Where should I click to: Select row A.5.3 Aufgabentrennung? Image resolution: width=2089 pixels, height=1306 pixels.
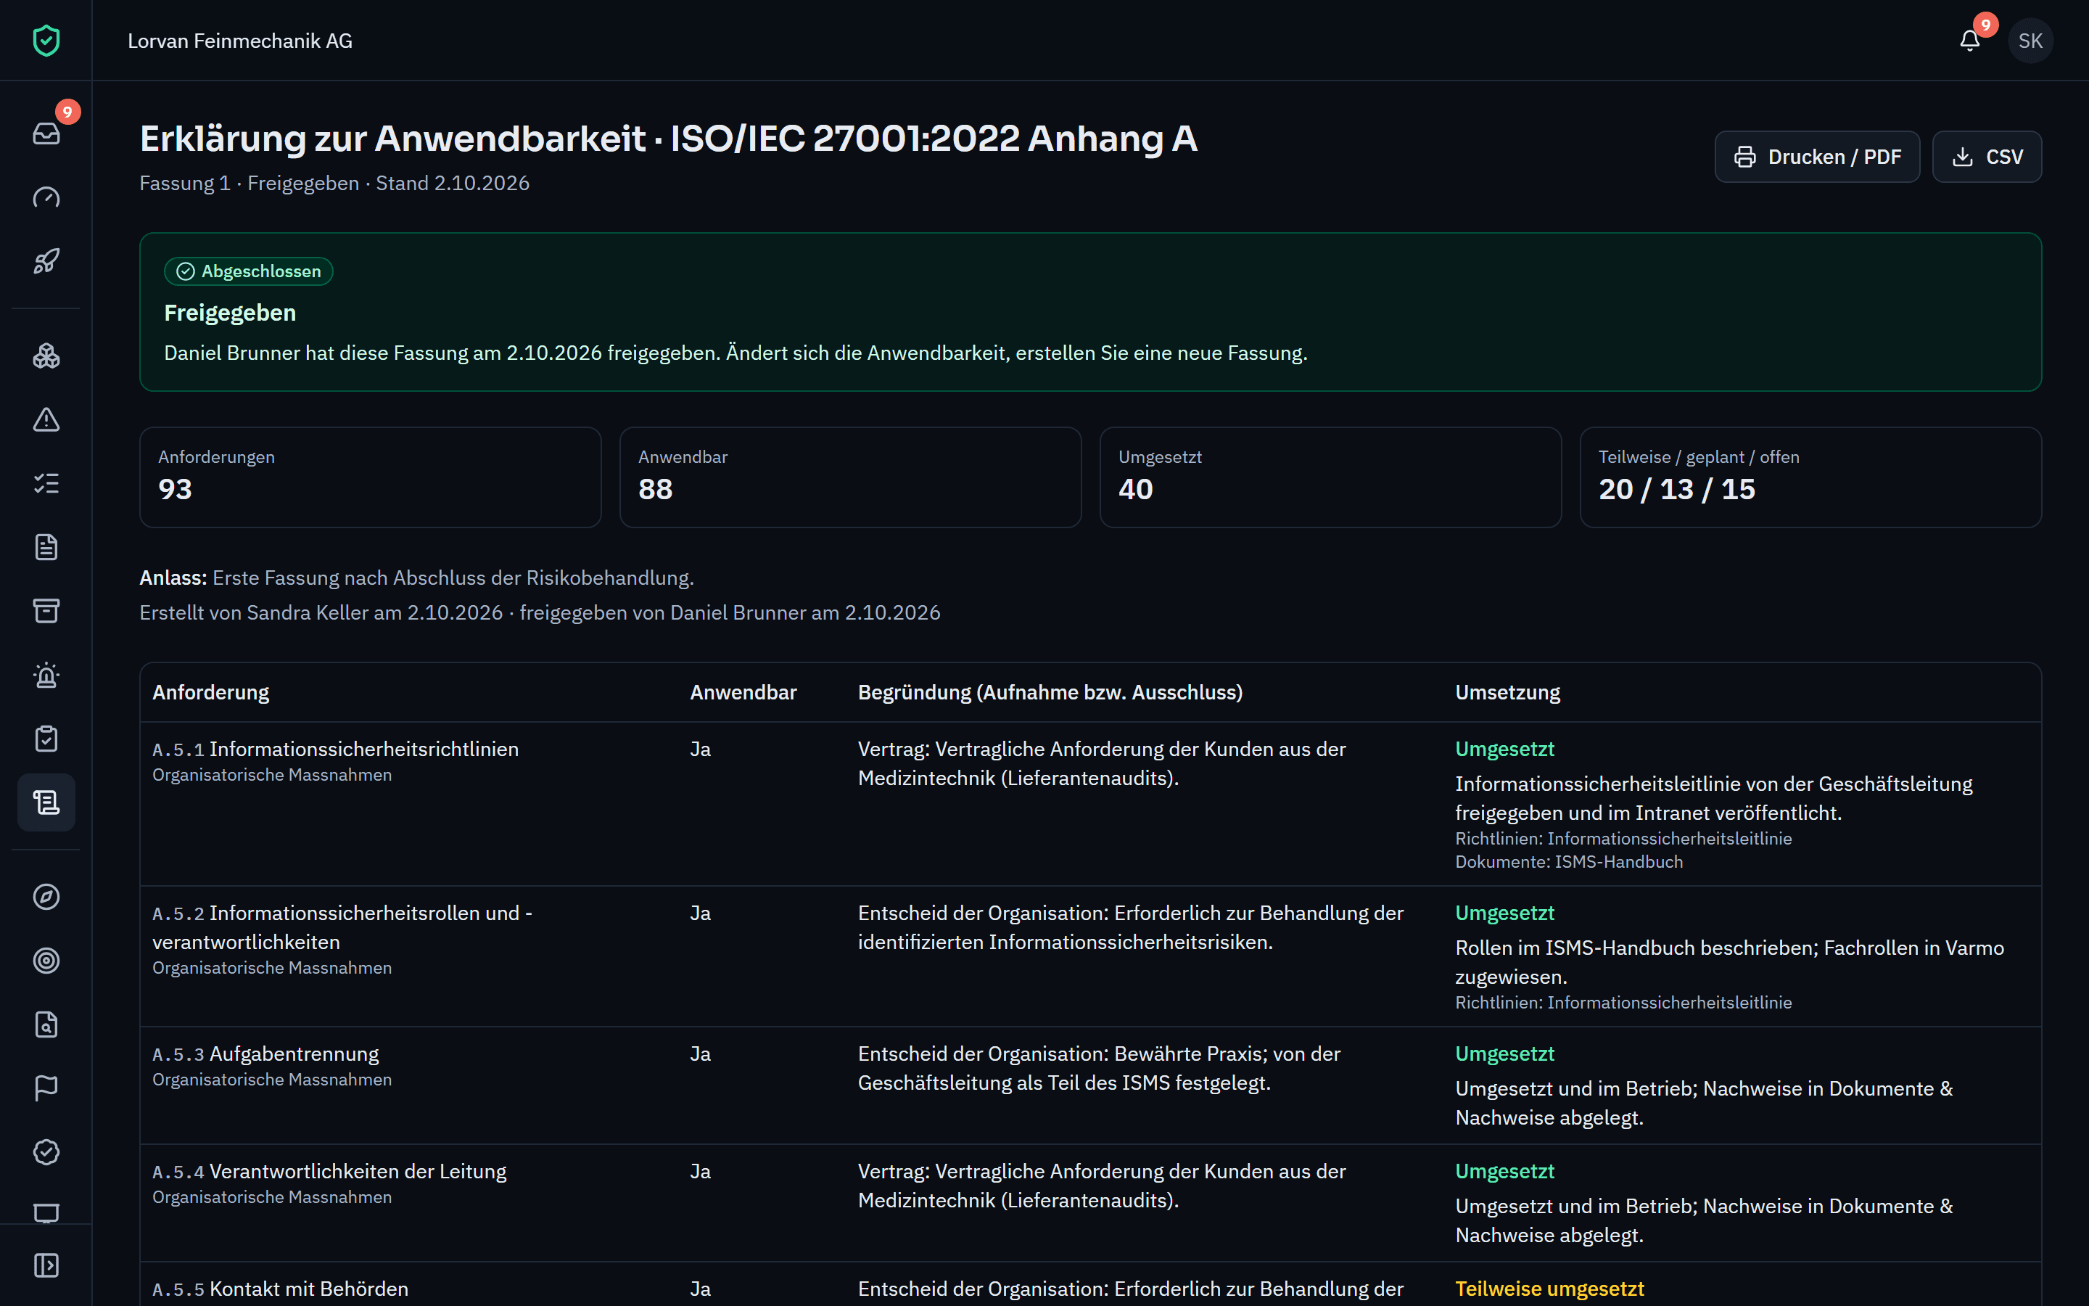pos(1090,1085)
